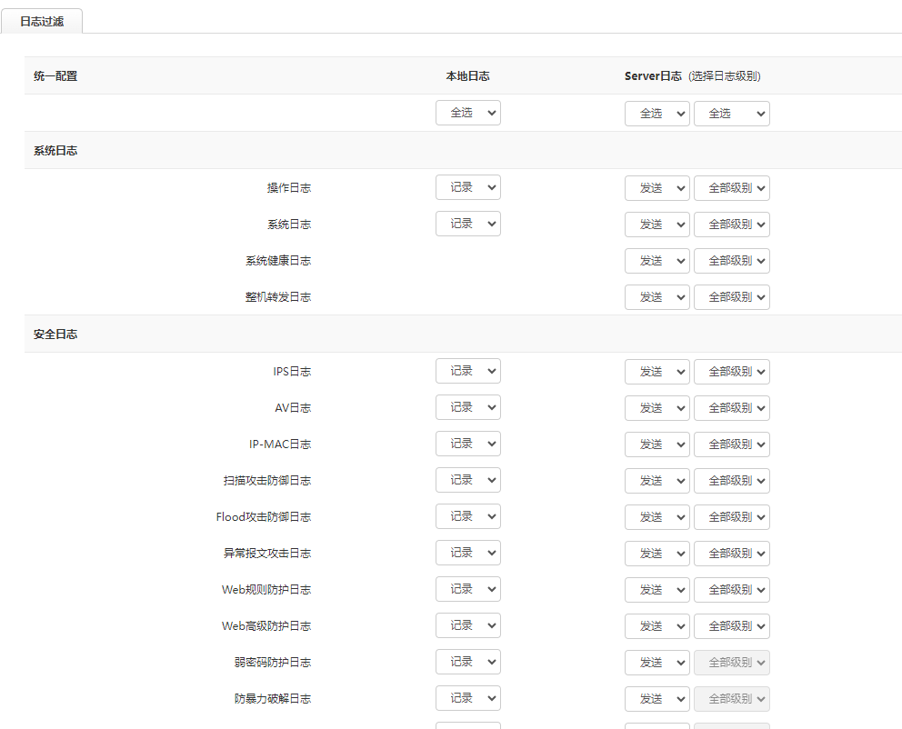The image size is (902, 729).
Task: Click the Flood攻击防御日志 label
Action: tap(264, 517)
